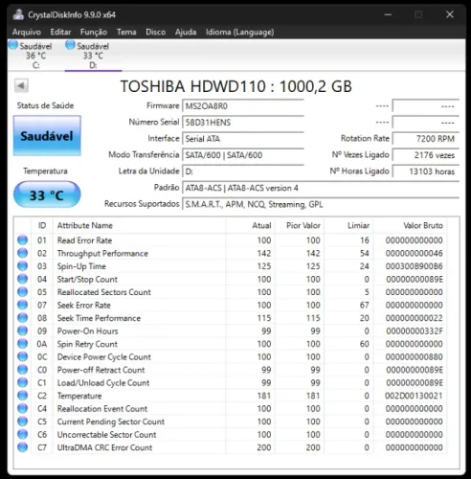The width and height of the screenshot is (471, 479).
Task: Click the Status de Saúde label
Action: tap(45, 105)
